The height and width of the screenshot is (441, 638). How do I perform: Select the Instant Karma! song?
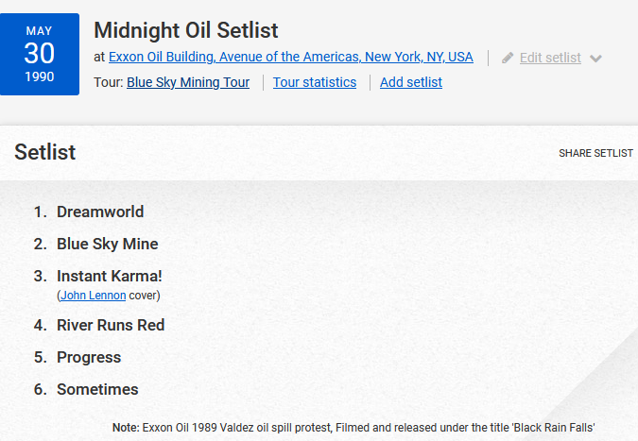110,276
